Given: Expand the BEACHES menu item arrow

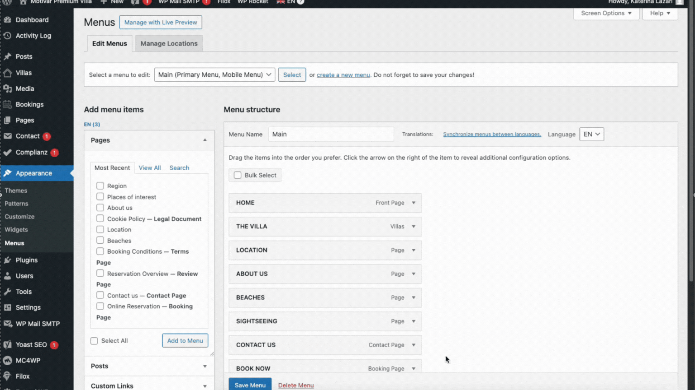Looking at the screenshot, I should pos(414,297).
